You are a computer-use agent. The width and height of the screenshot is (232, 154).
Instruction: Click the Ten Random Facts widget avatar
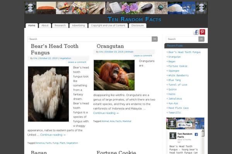point(172,123)
